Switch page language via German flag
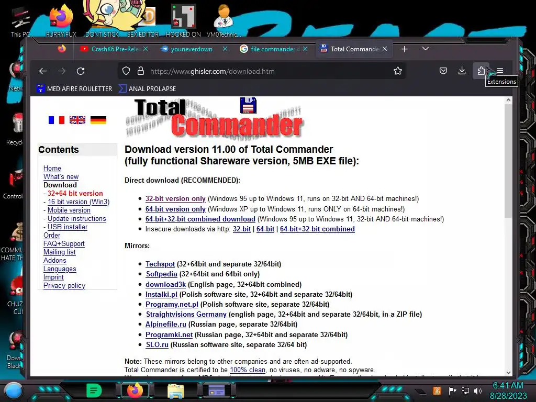 coord(98,120)
